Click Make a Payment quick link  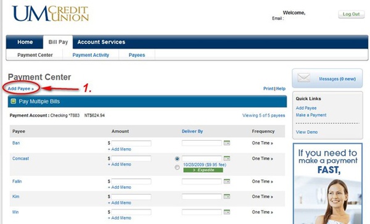coord(311,115)
